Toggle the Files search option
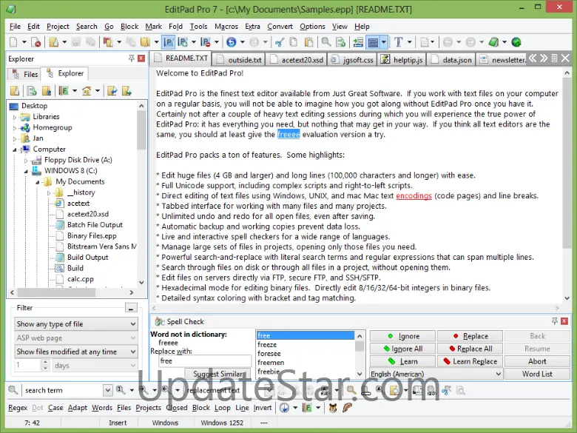Image resolution: width=577 pixels, height=433 pixels. [124, 408]
